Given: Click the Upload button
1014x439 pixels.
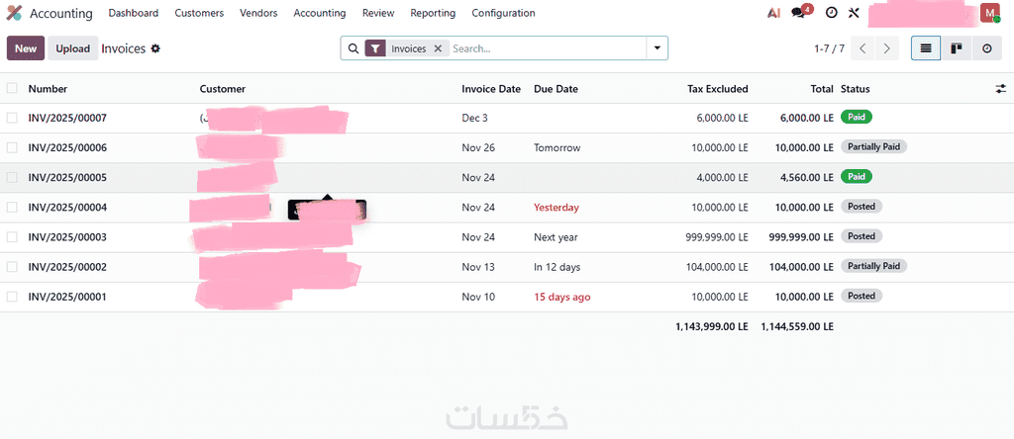Looking at the screenshot, I should (x=73, y=48).
